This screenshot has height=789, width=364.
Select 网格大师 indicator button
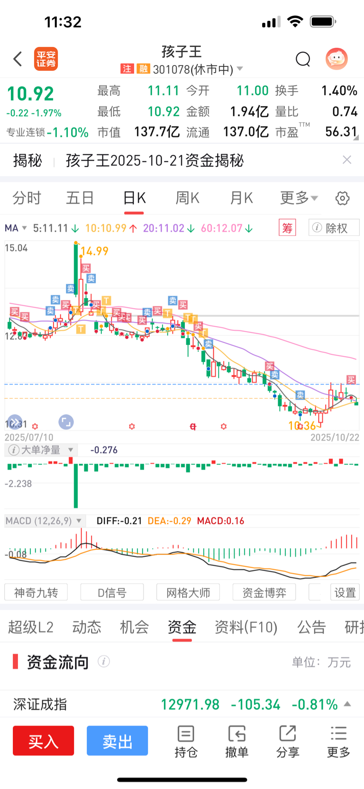click(188, 592)
